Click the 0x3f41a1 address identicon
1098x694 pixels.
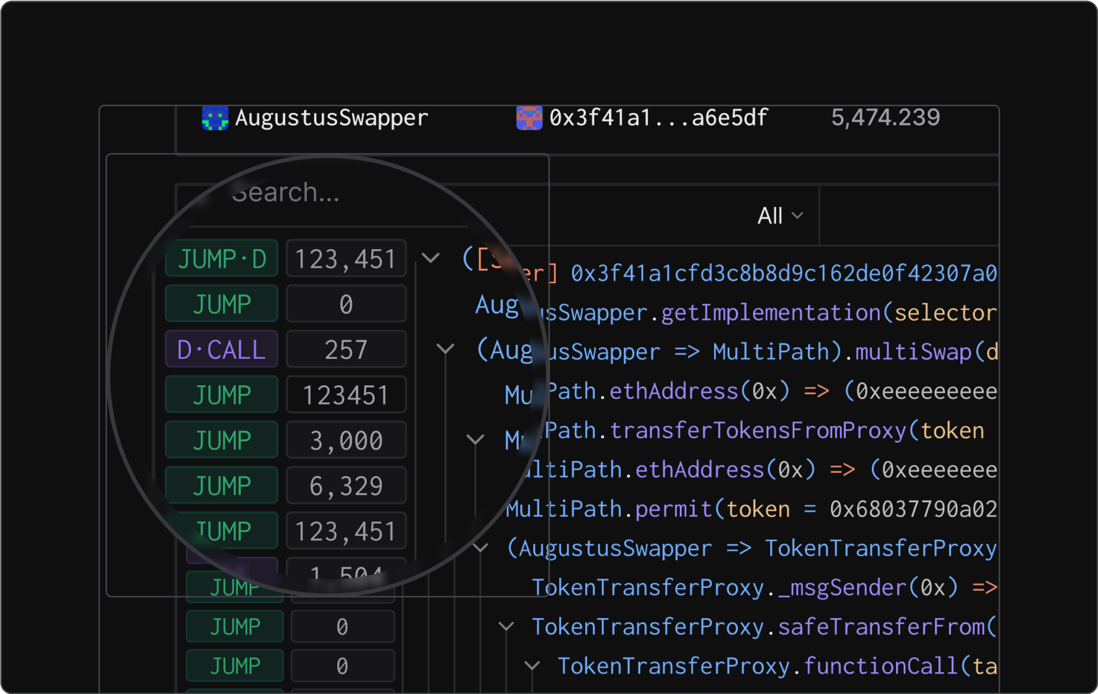point(529,118)
